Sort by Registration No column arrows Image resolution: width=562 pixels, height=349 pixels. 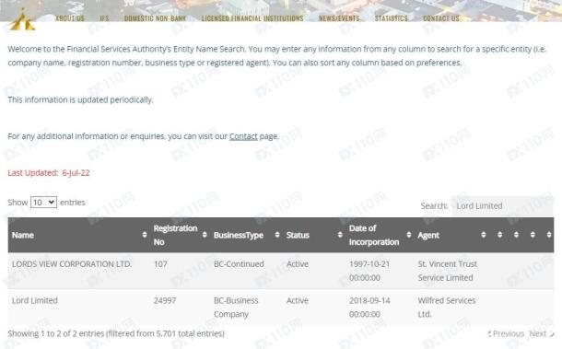click(205, 235)
